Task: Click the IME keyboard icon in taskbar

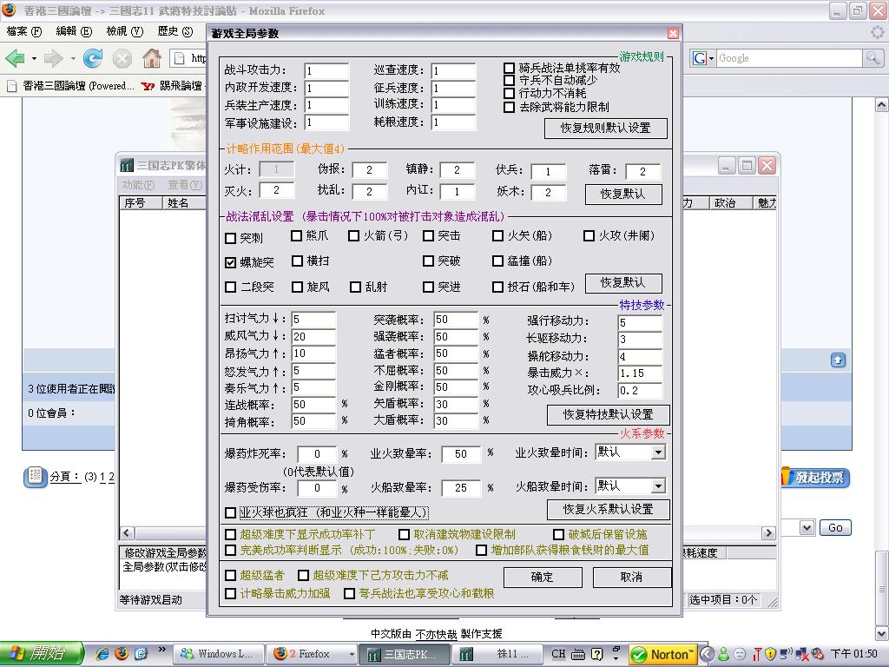Action: [x=577, y=655]
